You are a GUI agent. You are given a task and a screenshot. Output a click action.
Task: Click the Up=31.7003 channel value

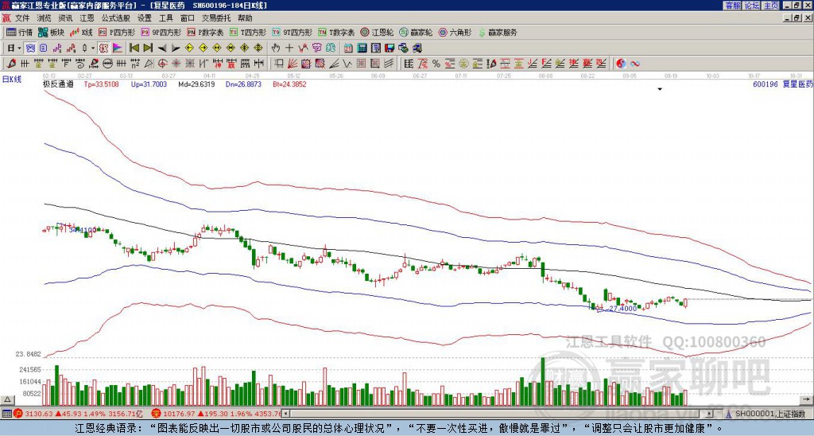pos(149,84)
